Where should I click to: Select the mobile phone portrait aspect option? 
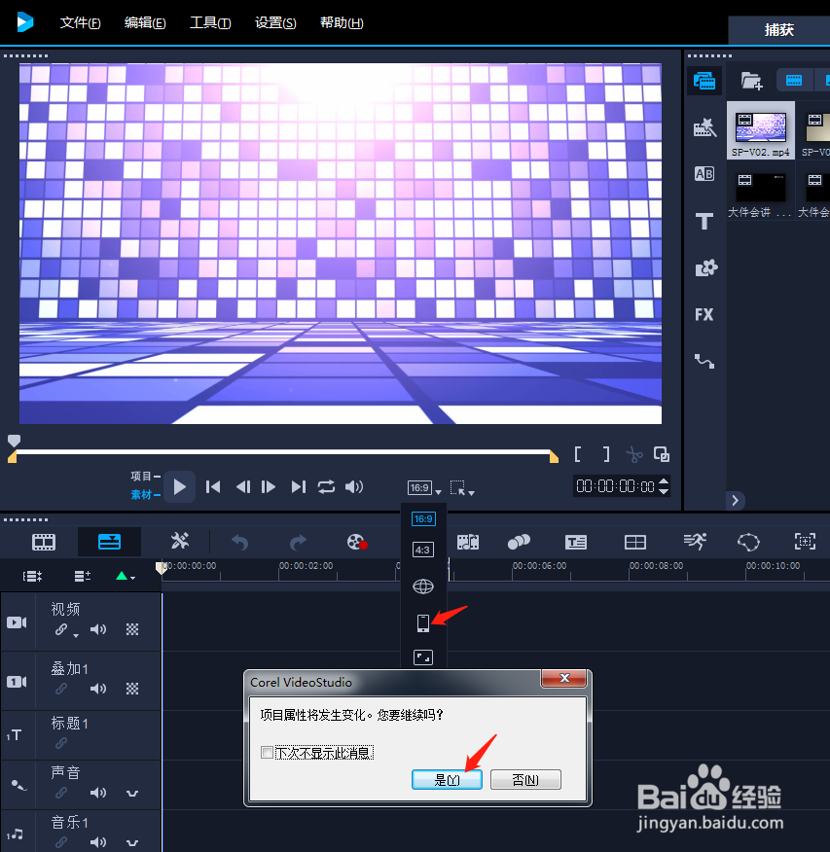click(423, 622)
